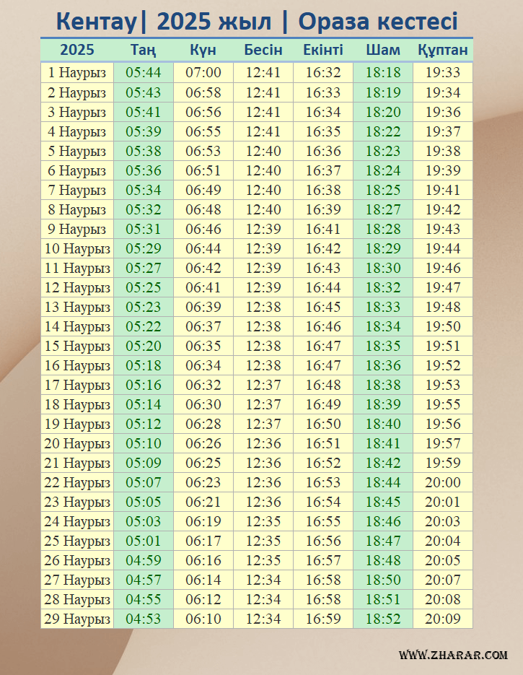The width and height of the screenshot is (523, 675).
Task: Click the Құптан column header
Action: click(442, 51)
